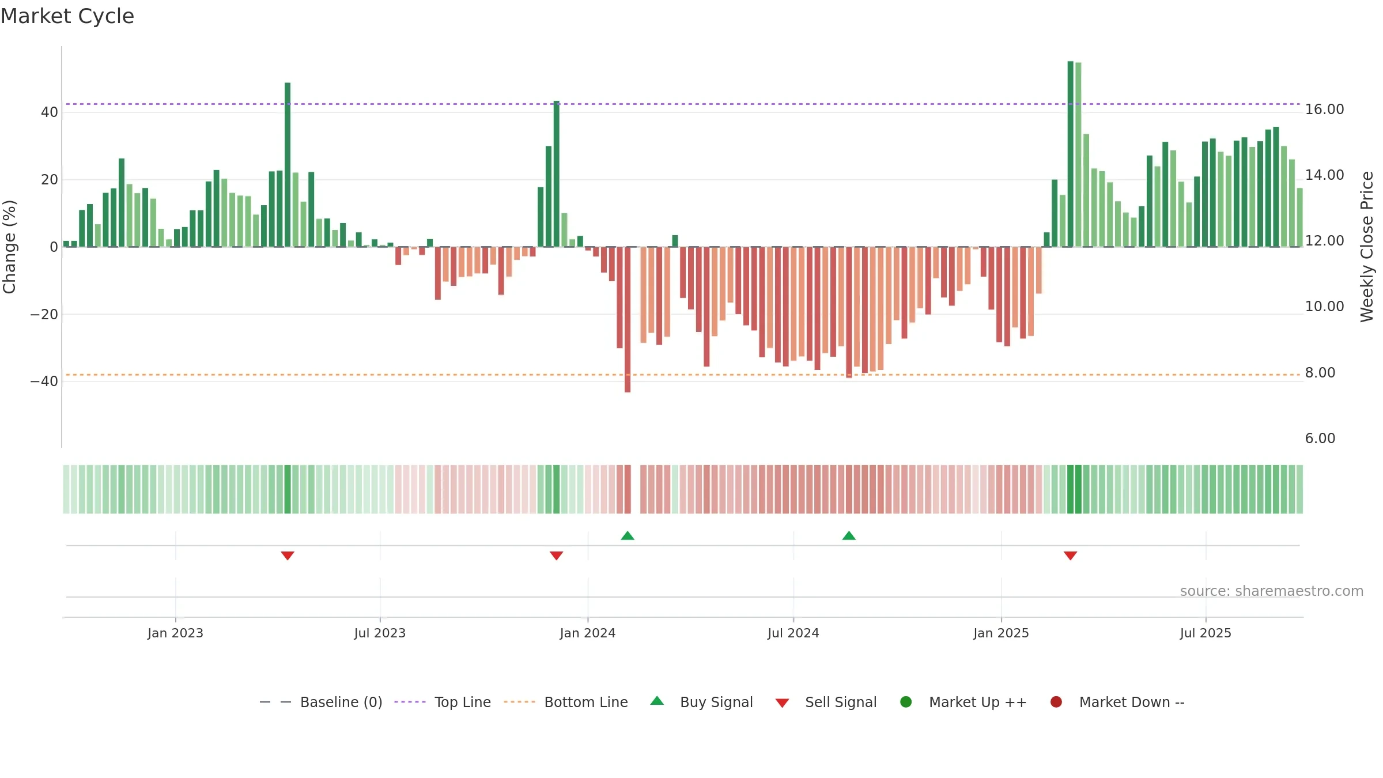Select the first buy signal marker after Jan 2024
Viewport: 1383px width, 778px height.
628,535
